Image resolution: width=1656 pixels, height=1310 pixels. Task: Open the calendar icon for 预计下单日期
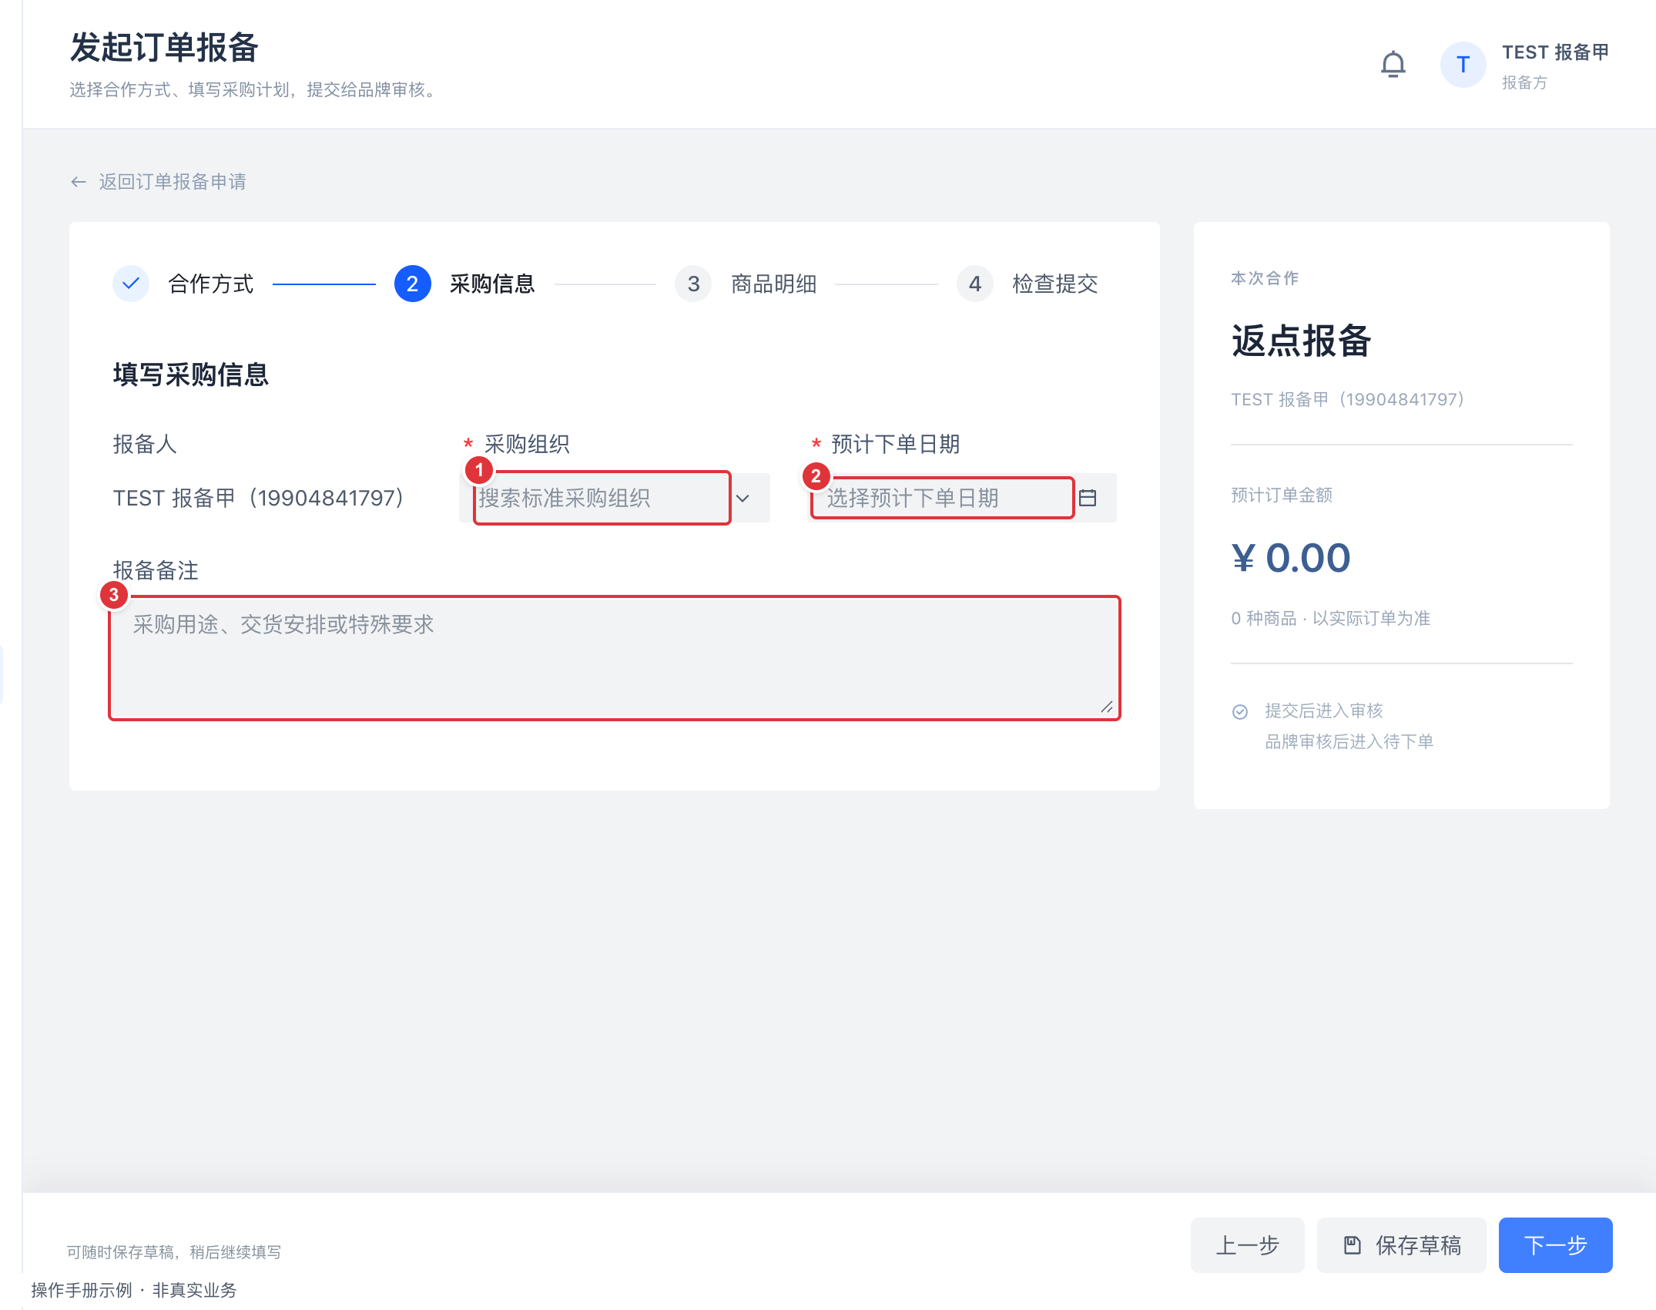(x=1088, y=498)
